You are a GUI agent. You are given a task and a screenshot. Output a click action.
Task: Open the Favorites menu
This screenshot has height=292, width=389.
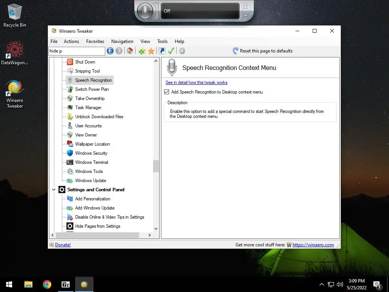pos(95,41)
